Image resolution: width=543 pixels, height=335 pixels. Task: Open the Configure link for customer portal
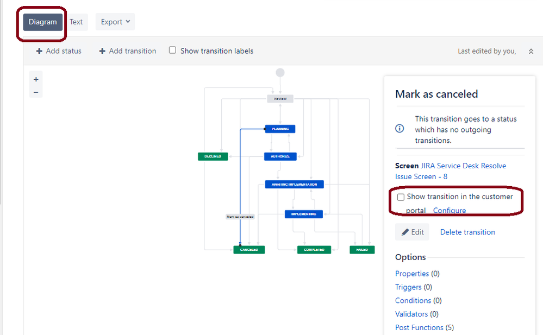pos(450,211)
